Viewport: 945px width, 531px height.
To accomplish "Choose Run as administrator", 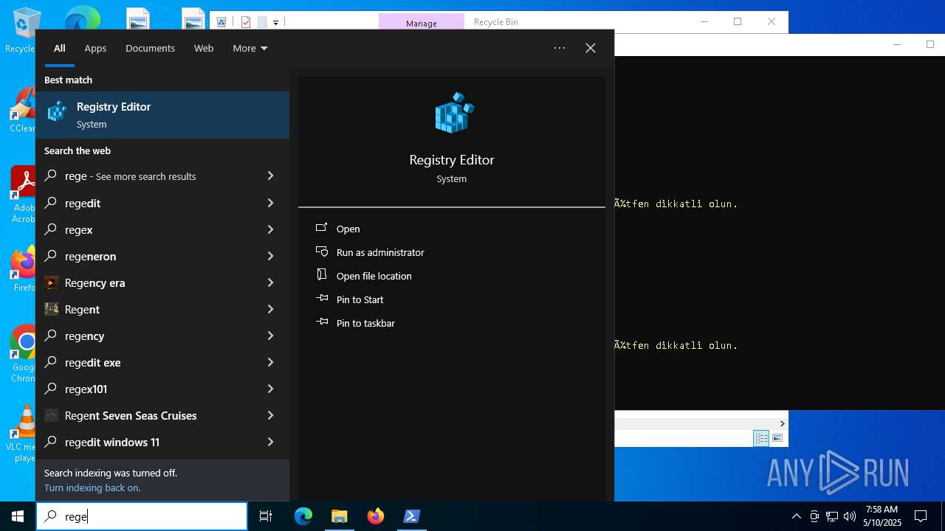I will point(380,252).
